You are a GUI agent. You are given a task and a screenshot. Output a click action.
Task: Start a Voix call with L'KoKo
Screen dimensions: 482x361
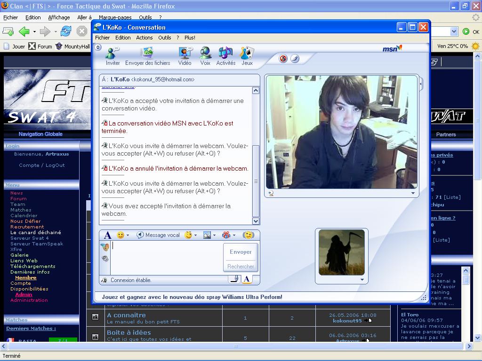(205, 56)
